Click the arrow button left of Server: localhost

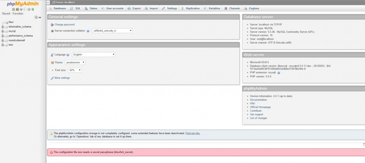click(48, 2)
